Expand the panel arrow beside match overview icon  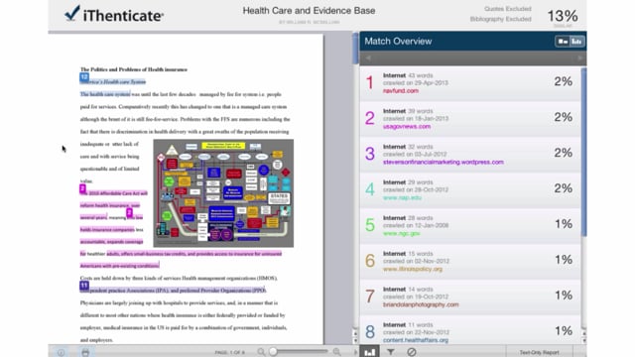click(x=356, y=352)
